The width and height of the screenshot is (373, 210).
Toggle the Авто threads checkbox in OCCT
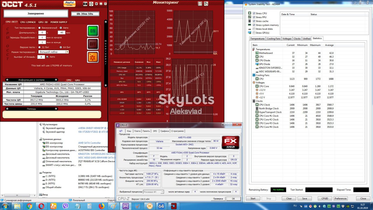[x=47, y=57]
